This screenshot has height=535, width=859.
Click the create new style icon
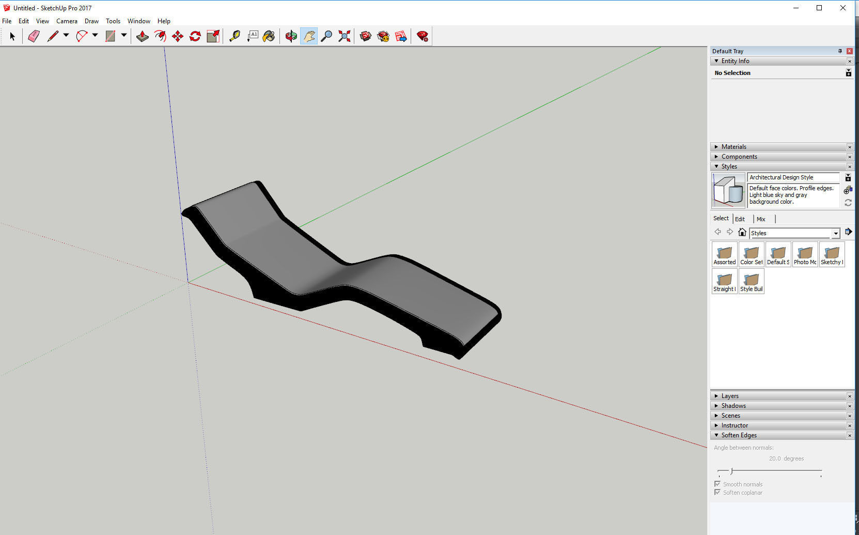point(848,190)
